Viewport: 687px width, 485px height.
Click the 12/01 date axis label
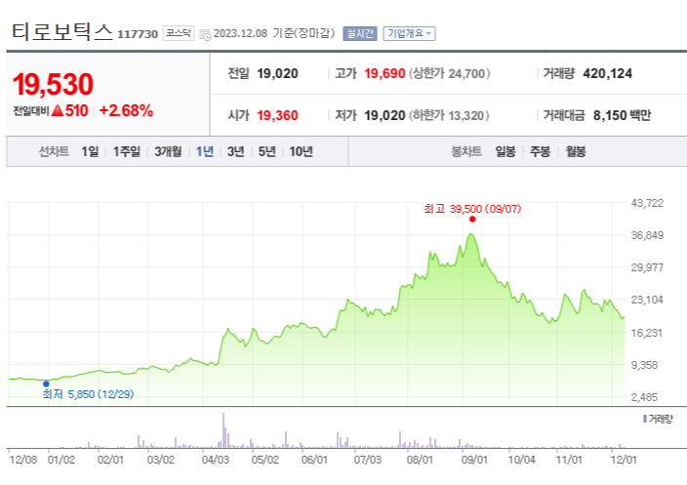[624, 460]
